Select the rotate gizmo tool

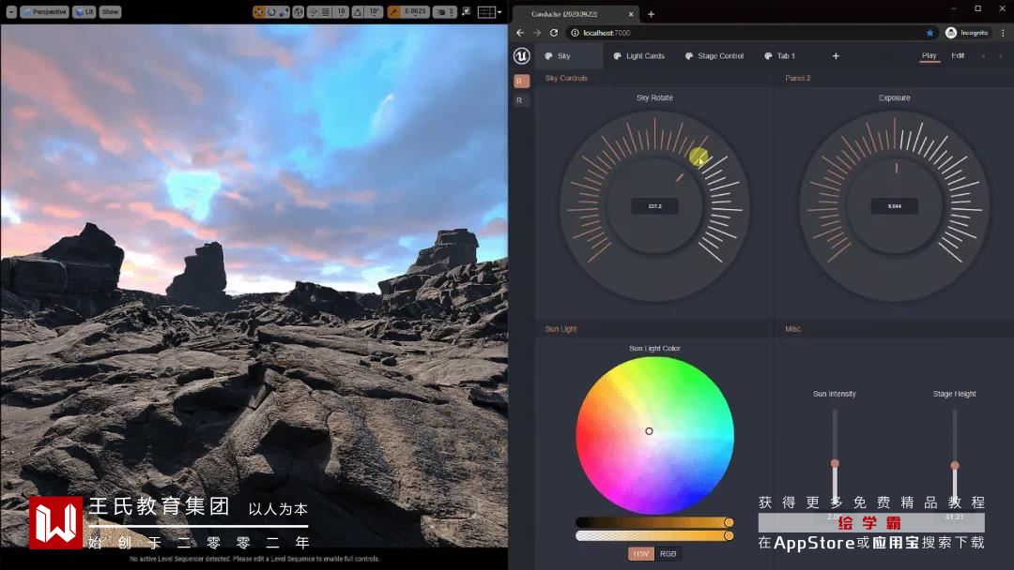tap(271, 11)
